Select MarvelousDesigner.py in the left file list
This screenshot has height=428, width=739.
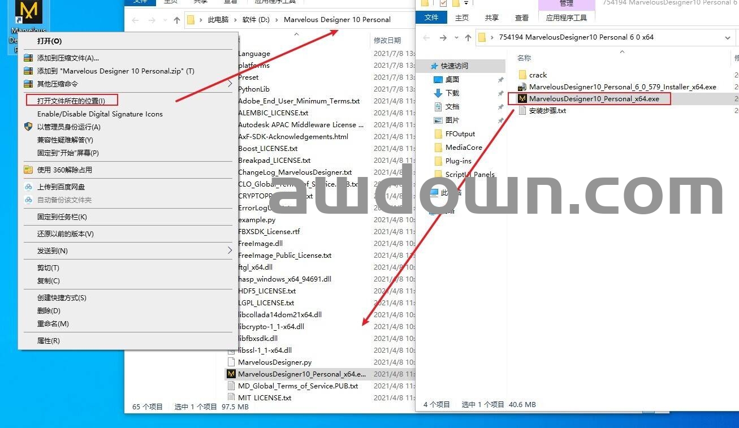click(x=274, y=362)
